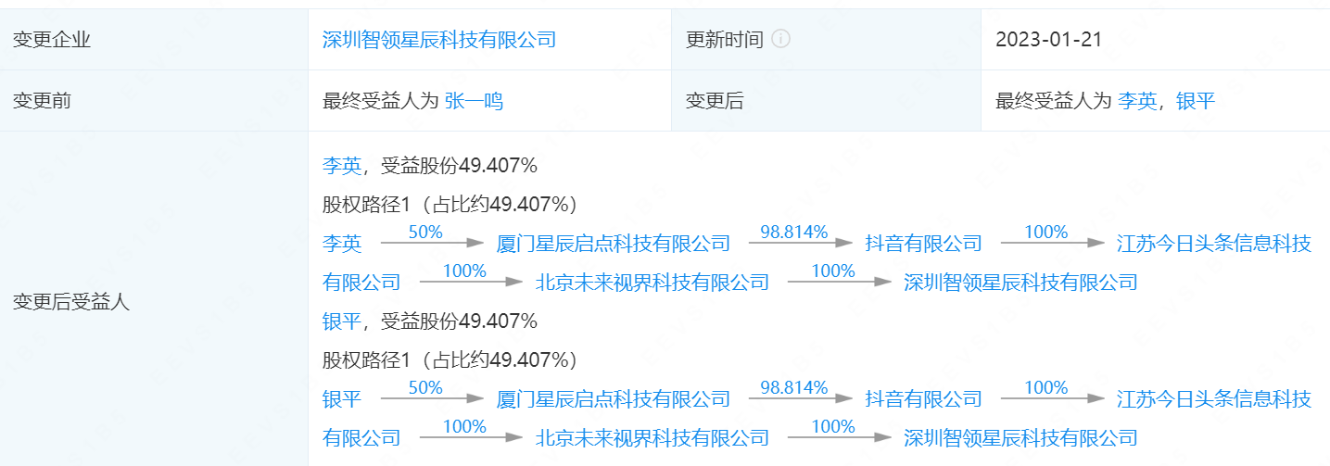1330x466 pixels.
Task: Select 抖音有限公司 in 李英's equity path
Action: pyautogui.click(x=923, y=244)
